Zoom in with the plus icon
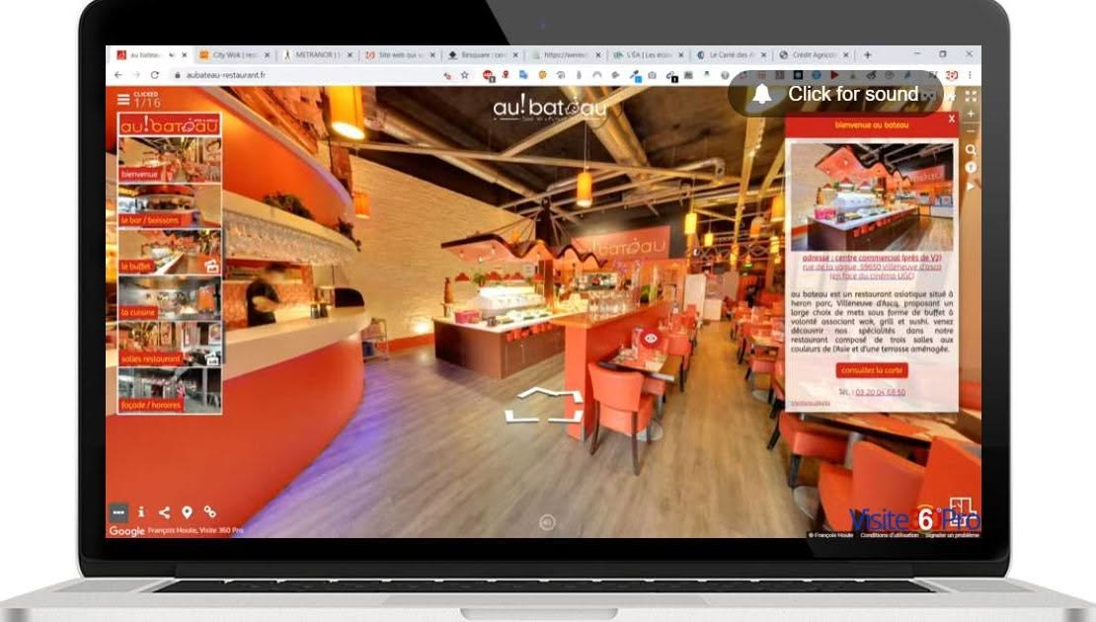Viewport: 1096px width, 622px height. (x=971, y=114)
